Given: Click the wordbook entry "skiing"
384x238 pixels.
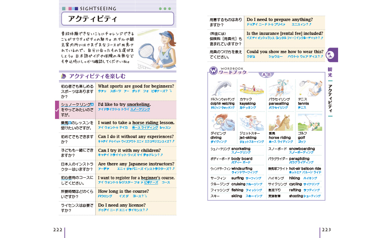Looking at the screenshot, I should [x=237, y=196].
